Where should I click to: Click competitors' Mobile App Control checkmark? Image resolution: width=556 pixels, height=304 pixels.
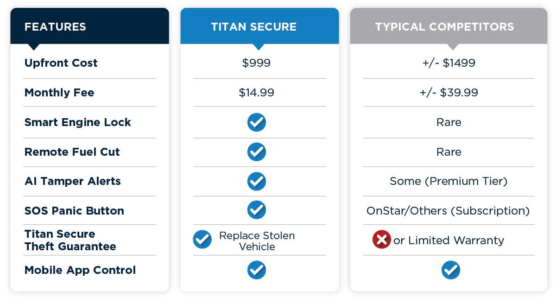451,270
